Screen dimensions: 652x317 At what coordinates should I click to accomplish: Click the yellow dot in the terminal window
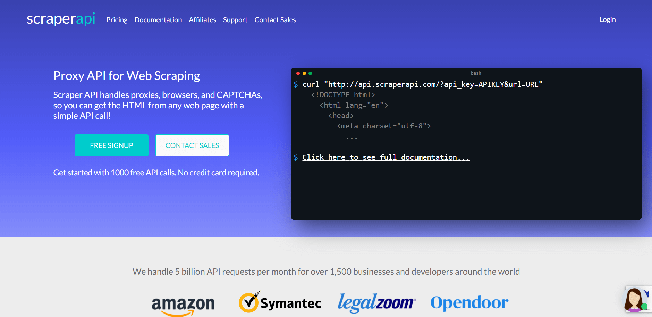click(304, 73)
